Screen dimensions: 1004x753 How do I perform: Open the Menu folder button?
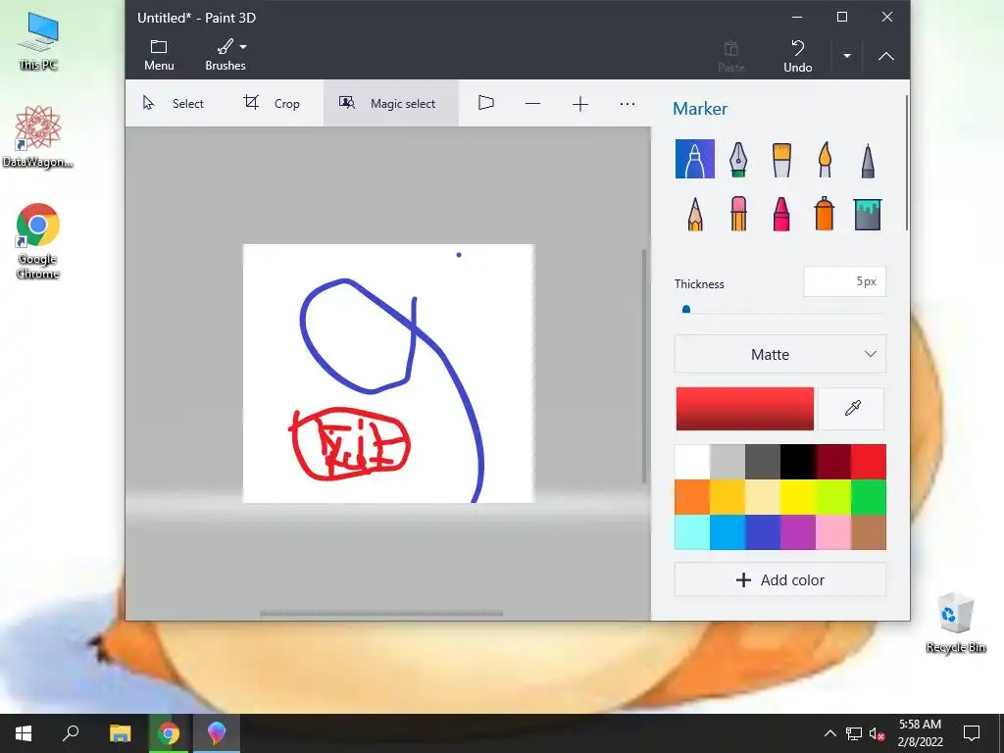159,55
